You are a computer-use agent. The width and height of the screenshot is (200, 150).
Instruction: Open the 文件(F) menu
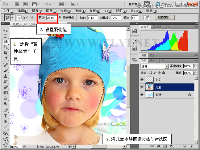(x=8, y=11)
